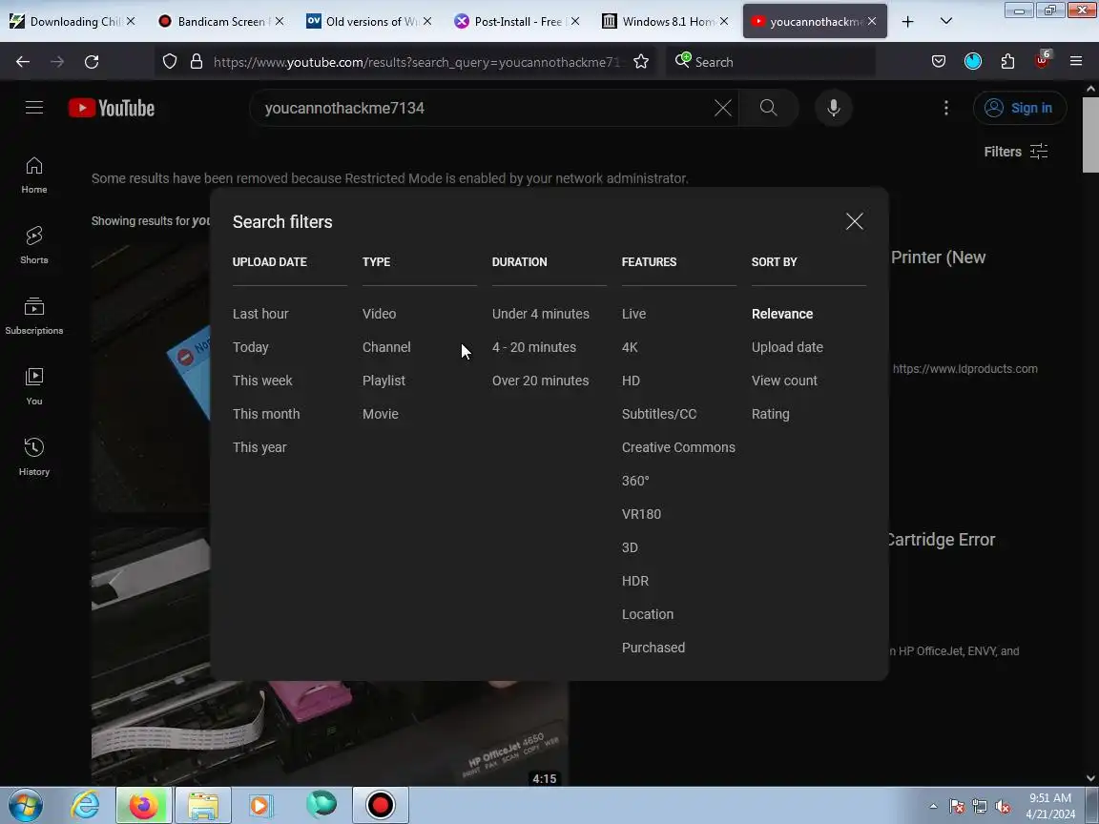Click the Firefox Search box

point(771,62)
